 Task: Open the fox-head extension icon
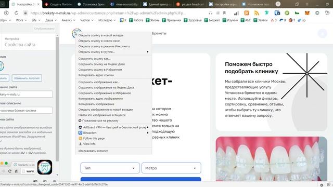[x=307, y=13]
